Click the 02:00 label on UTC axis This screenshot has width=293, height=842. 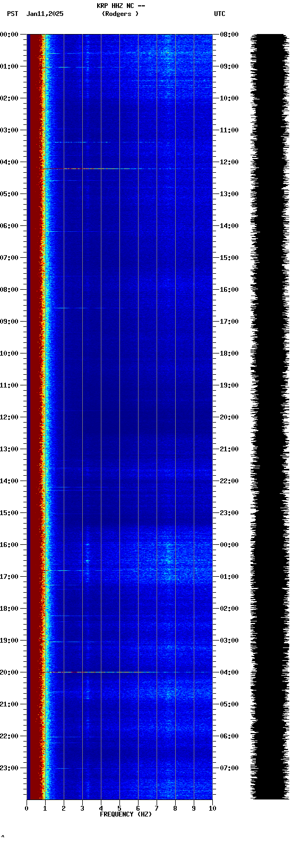pos(229,609)
